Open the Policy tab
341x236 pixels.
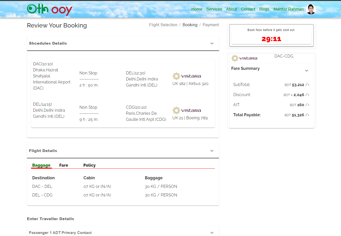(89, 165)
